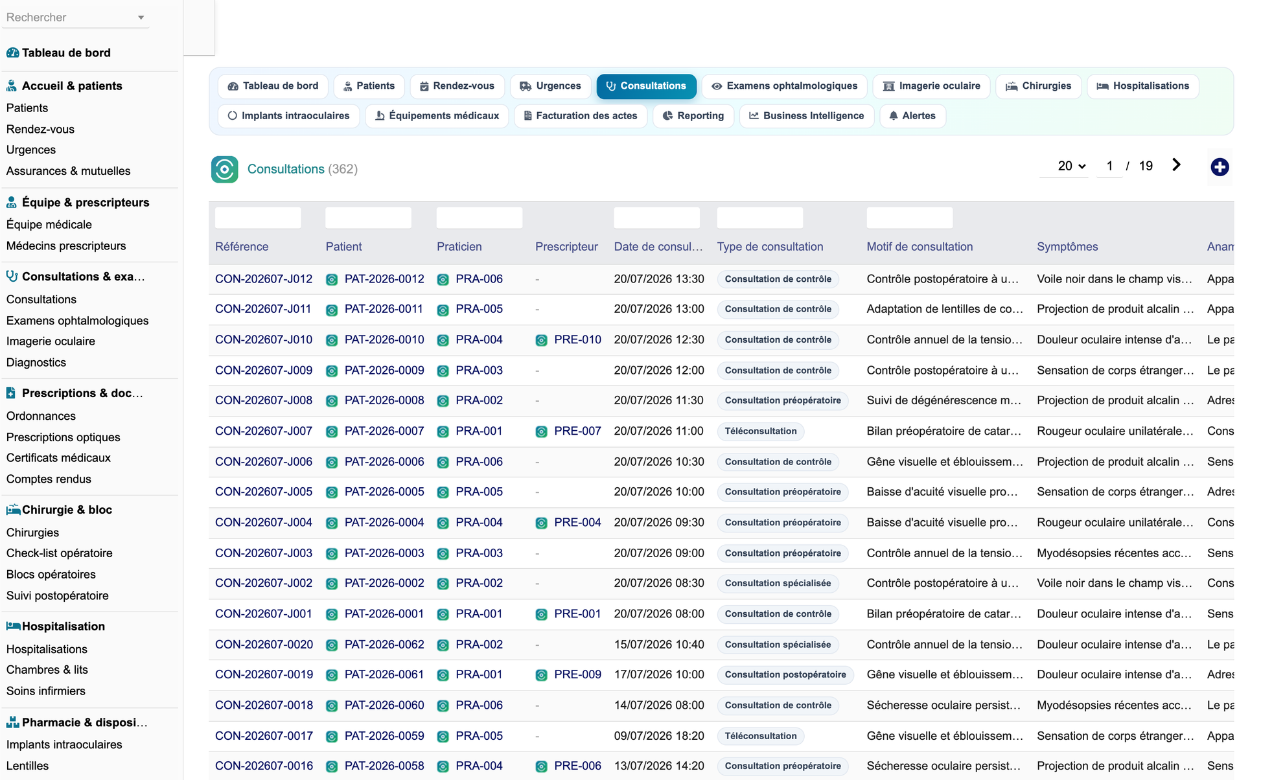Click the pie icon on Reporting tab
The image size is (1261, 780).
pyautogui.click(x=667, y=116)
